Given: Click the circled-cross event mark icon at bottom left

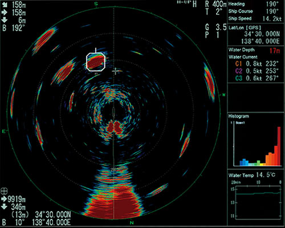Looking at the screenshot, I should 4,191.
